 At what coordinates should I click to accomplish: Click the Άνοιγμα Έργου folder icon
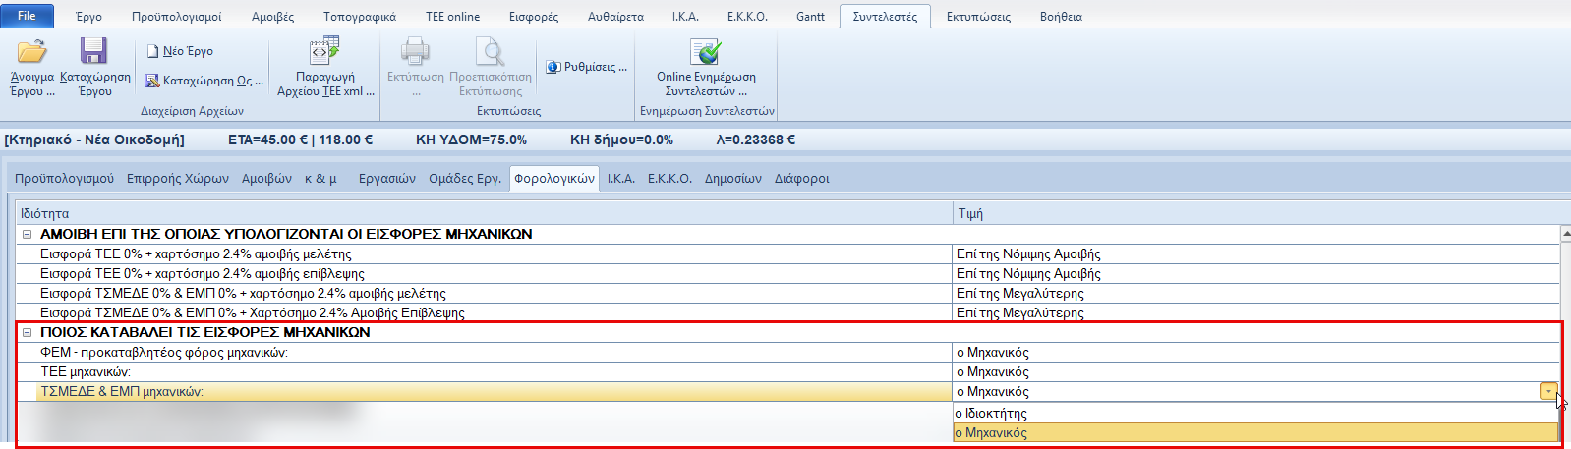coord(31,52)
